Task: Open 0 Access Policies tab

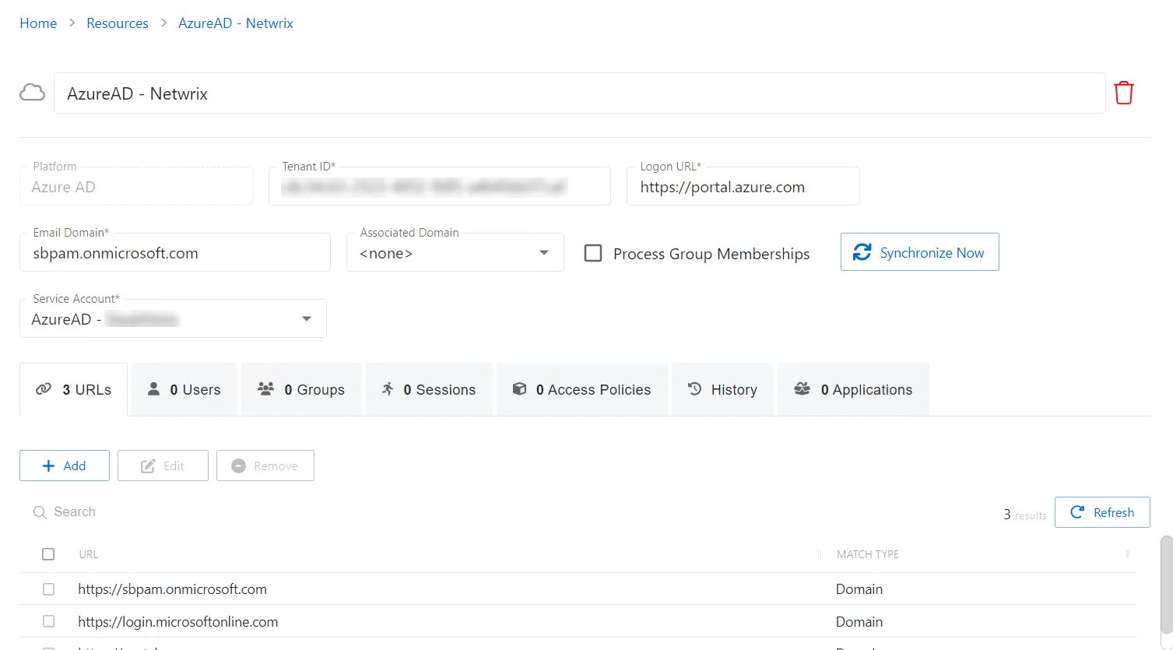Action: [x=582, y=389]
